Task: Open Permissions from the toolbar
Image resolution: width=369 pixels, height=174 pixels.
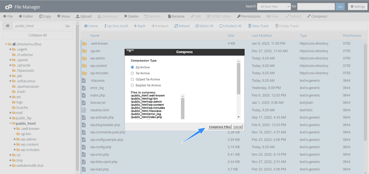Action: pyautogui.click(x=249, y=16)
